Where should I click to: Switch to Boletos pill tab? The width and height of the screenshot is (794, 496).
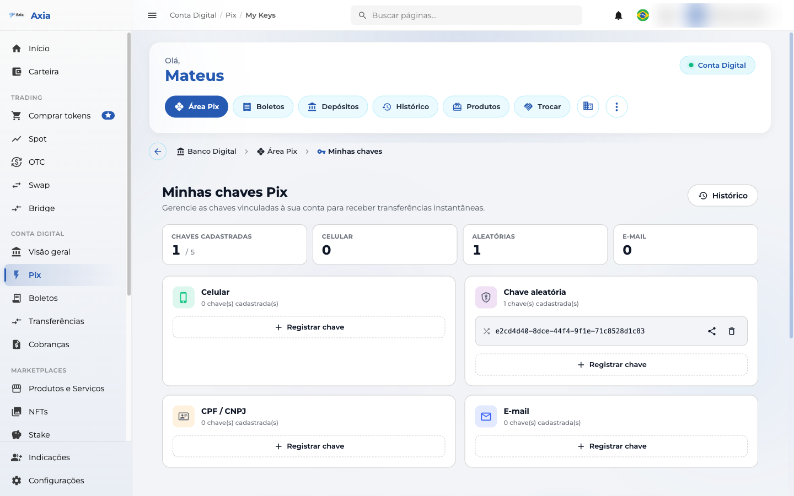point(263,107)
